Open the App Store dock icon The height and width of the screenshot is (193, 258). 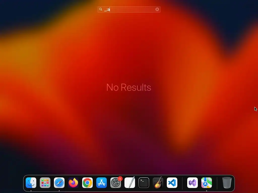102,183
